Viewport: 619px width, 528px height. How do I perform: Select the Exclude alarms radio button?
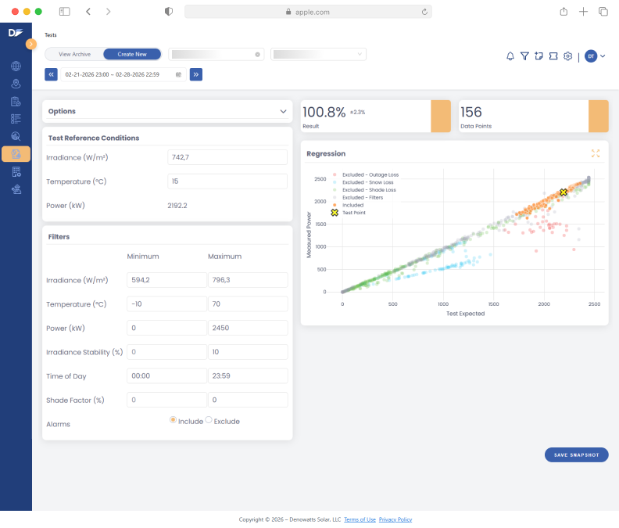point(209,420)
